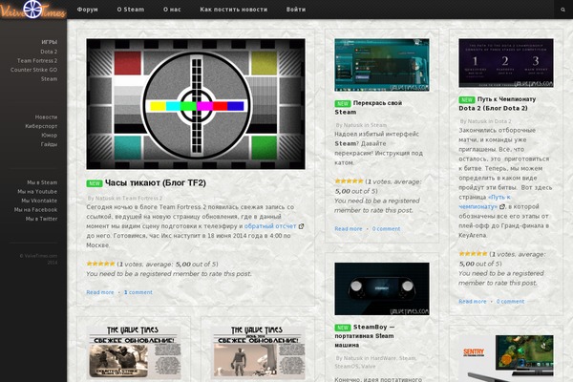Open the 'О Steam' menu item

coord(131,10)
